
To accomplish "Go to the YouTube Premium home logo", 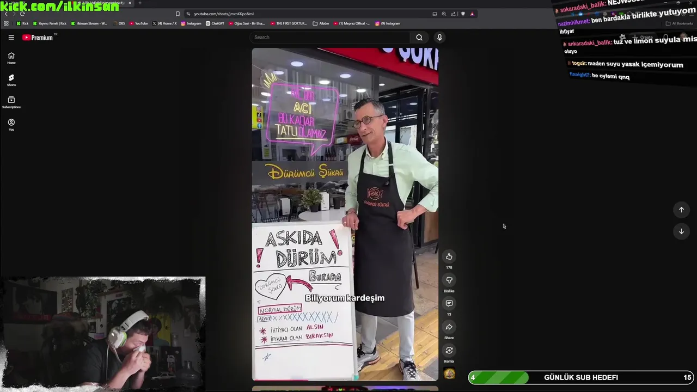I will [x=38, y=38].
